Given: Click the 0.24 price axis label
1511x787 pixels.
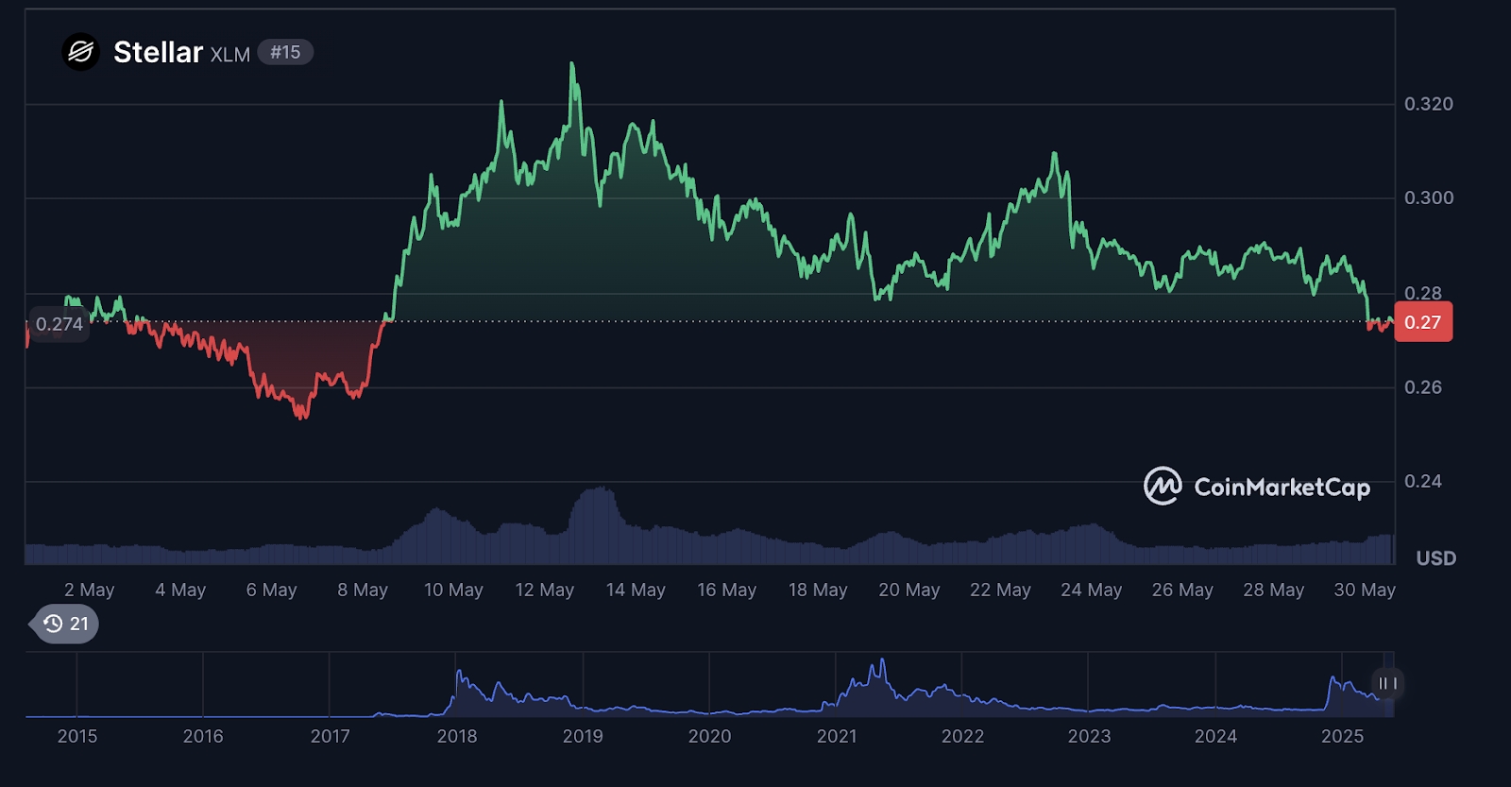Looking at the screenshot, I should (1422, 481).
